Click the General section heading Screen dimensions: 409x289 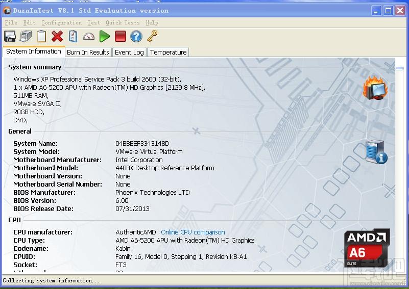(20, 131)
